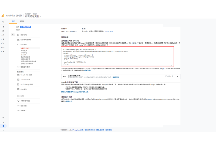Select search term exclusion list submenu
Image resolution: width=216 pixels, height=151 pixels.
(x=27, y=63)
